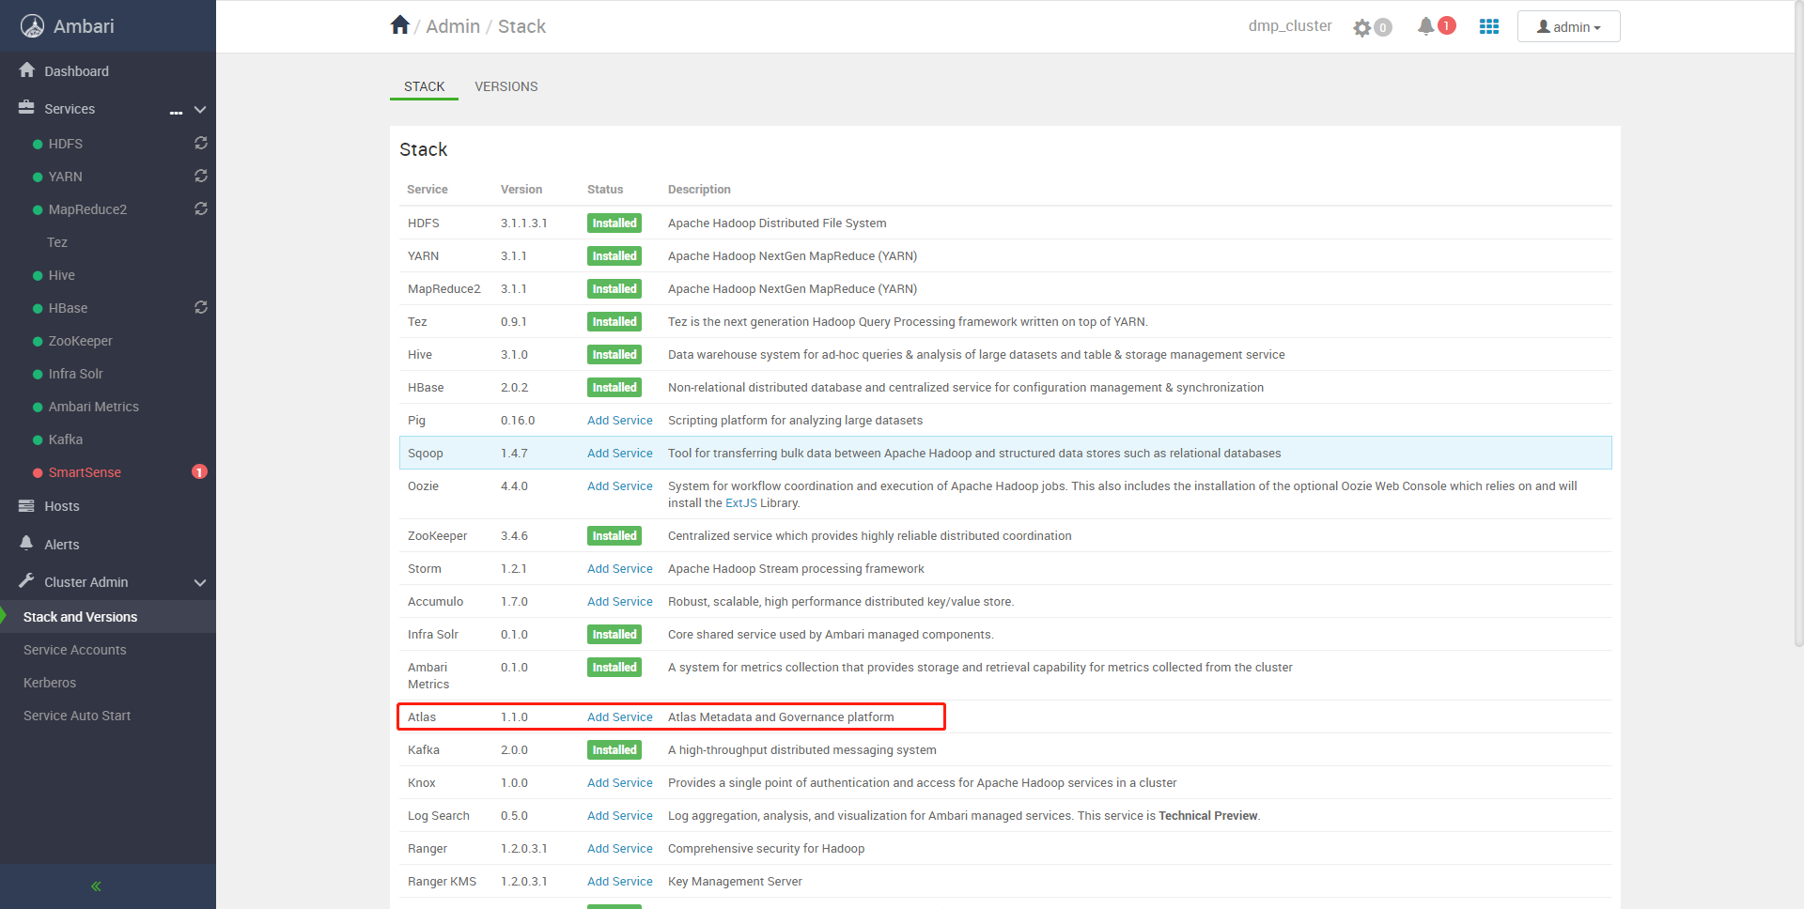Click the Services briefcase icon
The height and width of the screenshot is (909, 1804).
pyautogui.click(x=26, y=107)
